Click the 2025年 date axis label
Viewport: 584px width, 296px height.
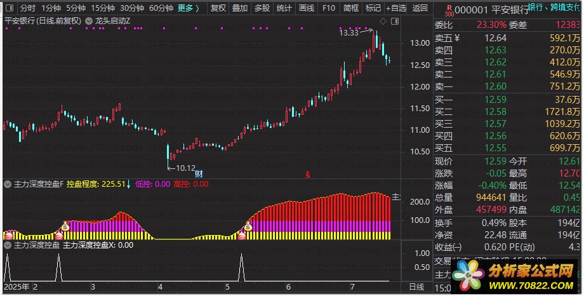coord(17,286)
